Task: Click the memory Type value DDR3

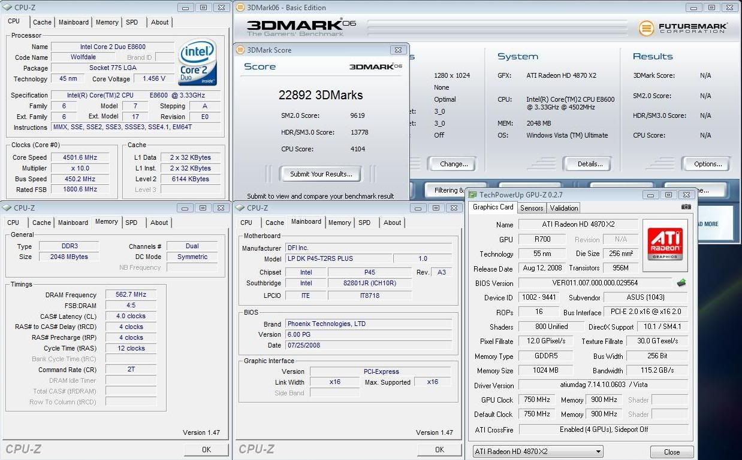Action: coord(68,246)
